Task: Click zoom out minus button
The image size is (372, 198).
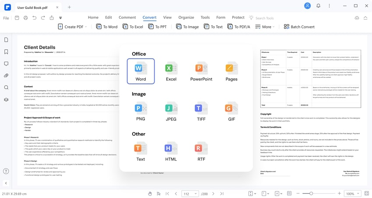Action: click(298, 194)
